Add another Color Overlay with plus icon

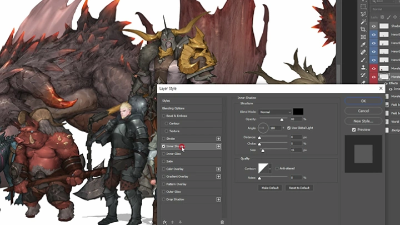tap(219, 169)
